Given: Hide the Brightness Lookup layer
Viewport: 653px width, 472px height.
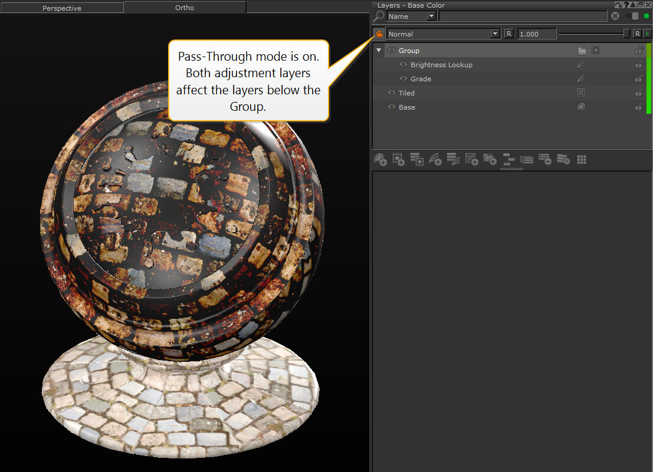Looking at the screenshot, I should click(403, 65).
